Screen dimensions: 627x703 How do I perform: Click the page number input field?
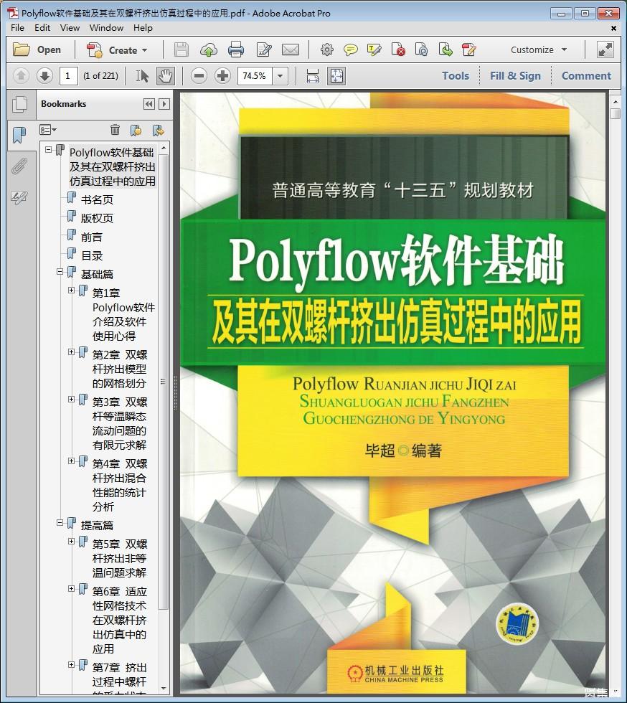69,76
